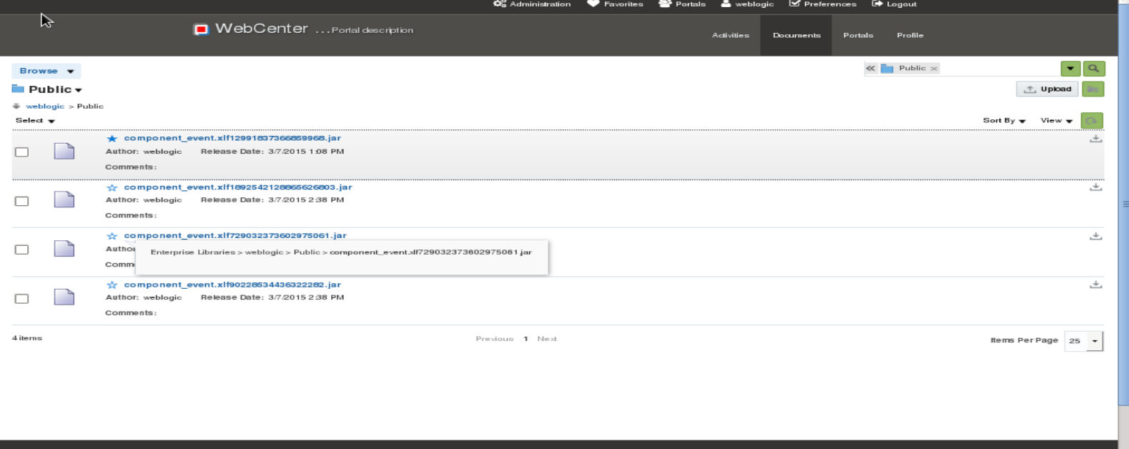
Task: Expand the breadcrumb arrow before weblogic
Action: [x=16, y=107]
